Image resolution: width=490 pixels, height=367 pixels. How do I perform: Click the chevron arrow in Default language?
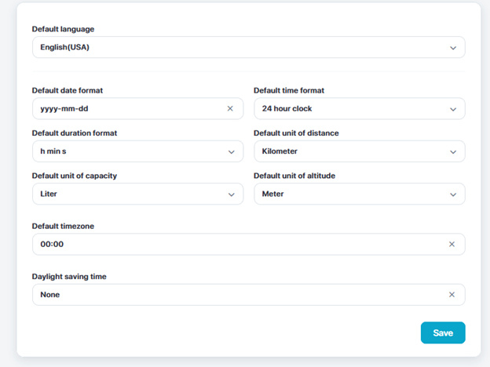pos(453,47)
